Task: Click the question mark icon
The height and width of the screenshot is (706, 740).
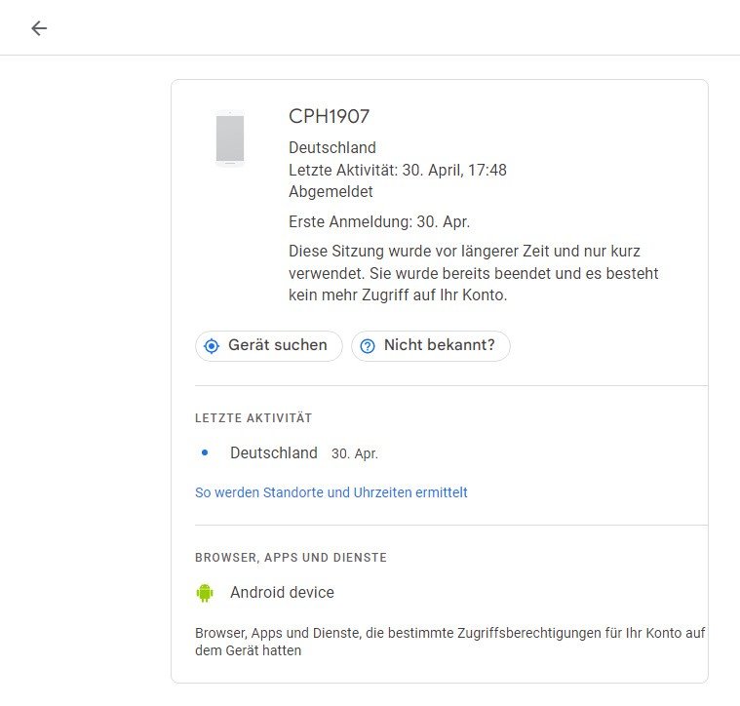Action: tap(368, 346)
